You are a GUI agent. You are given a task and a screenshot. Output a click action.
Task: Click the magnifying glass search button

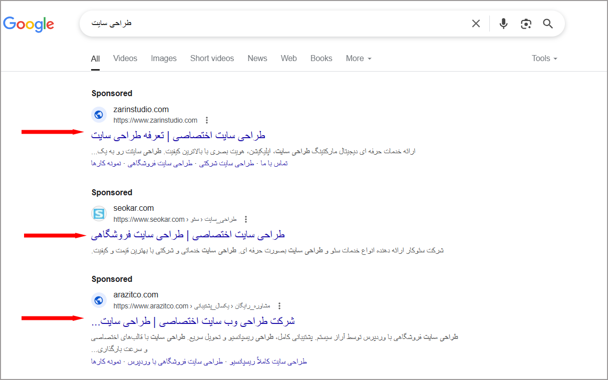coord(548,24)
